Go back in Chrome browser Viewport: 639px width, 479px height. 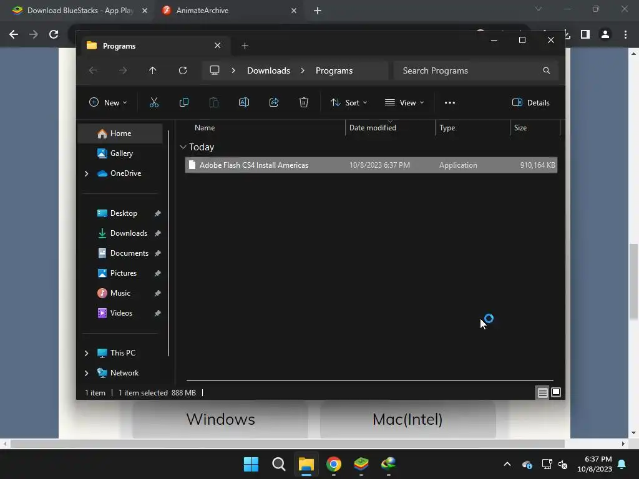click(x=14, y=34)
